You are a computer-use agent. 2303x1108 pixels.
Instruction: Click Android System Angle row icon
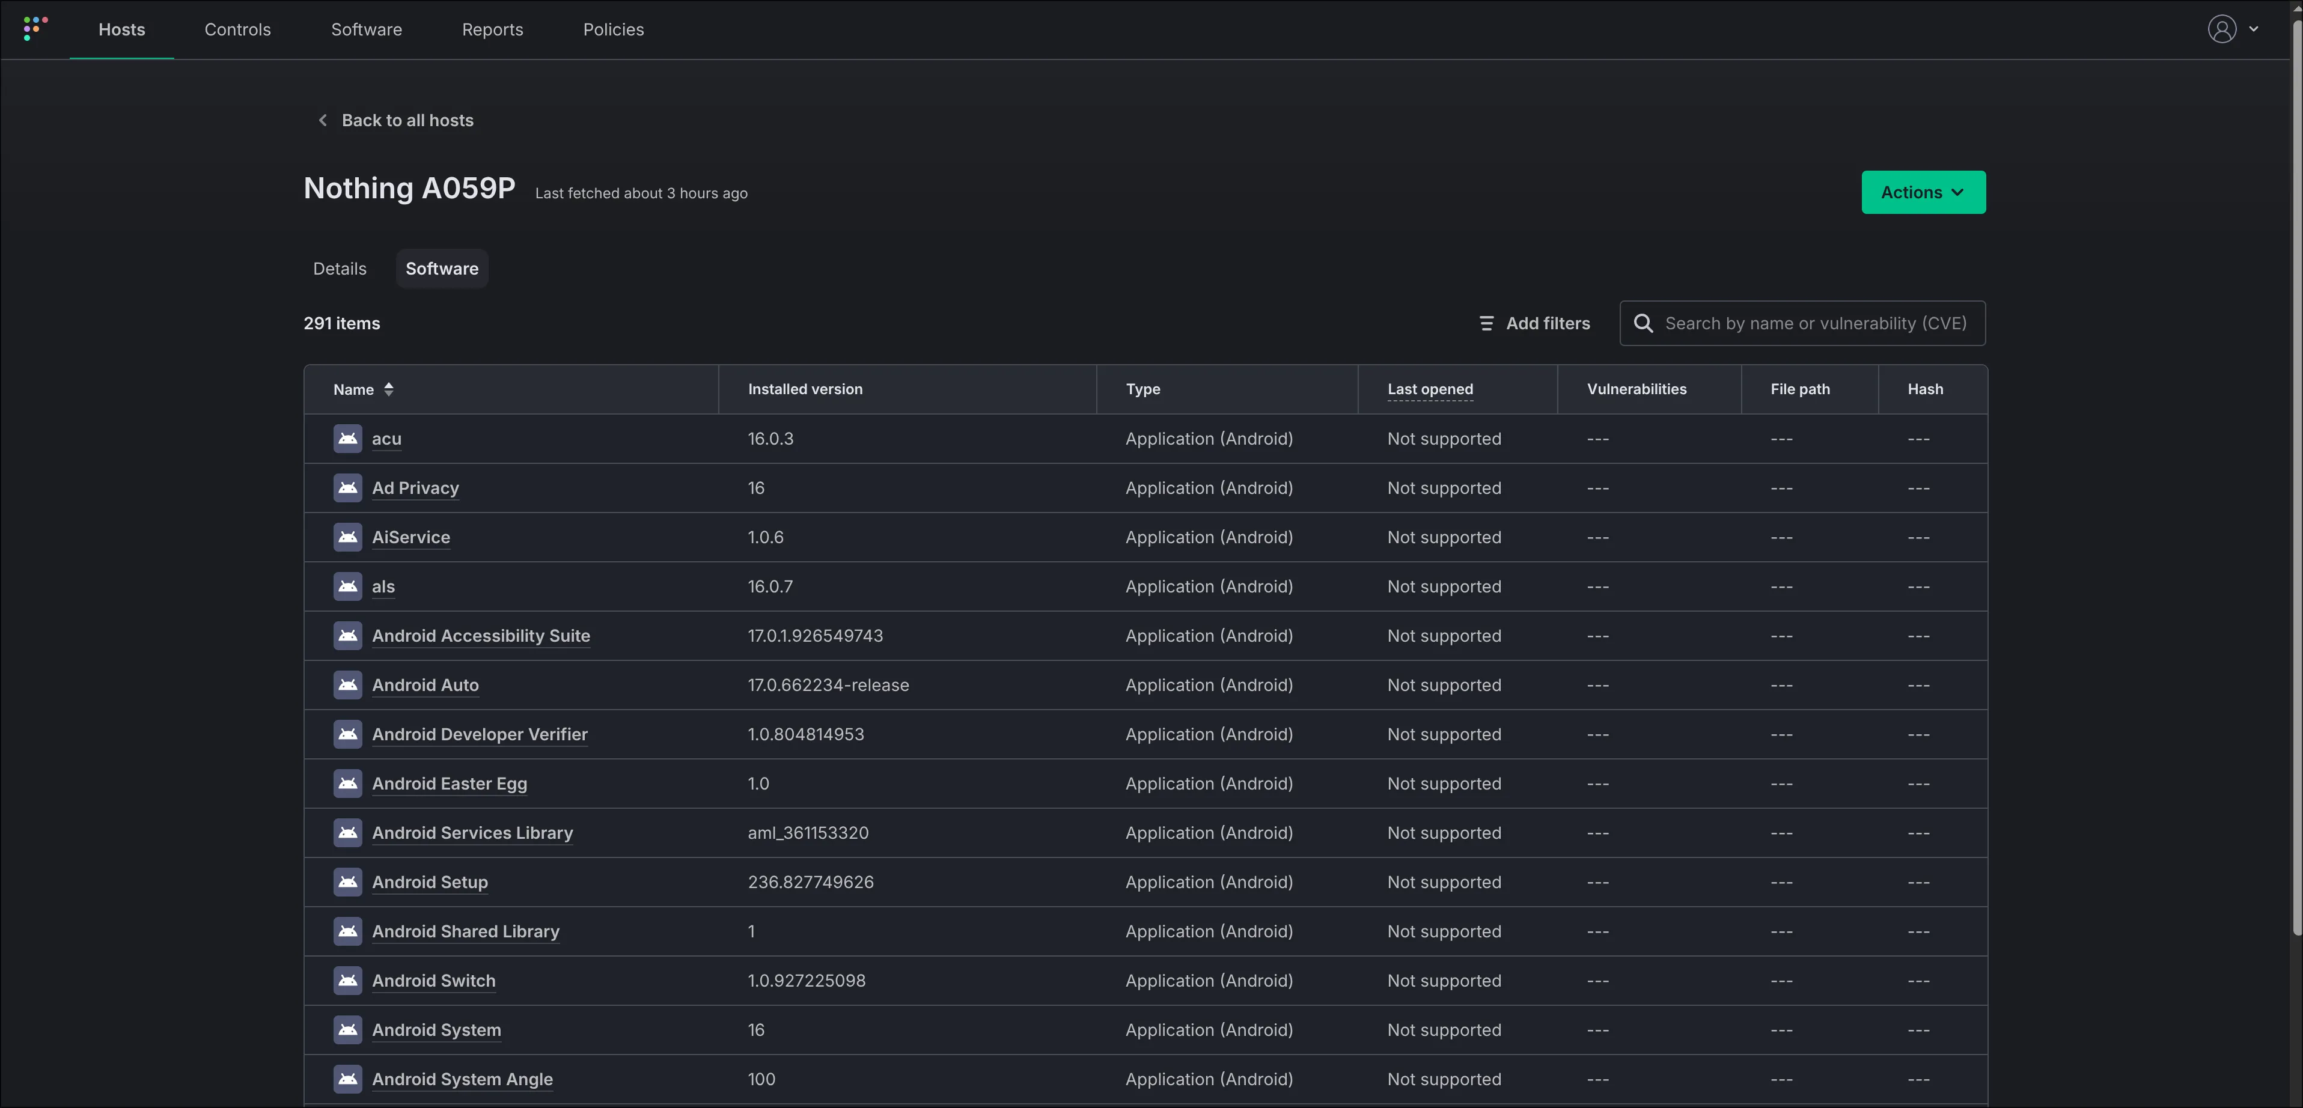348,1079
